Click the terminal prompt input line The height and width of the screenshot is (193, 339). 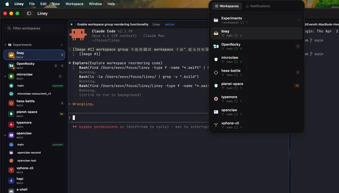[139, 118]
